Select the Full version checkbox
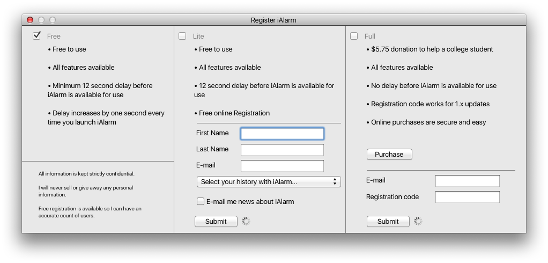The height and width of the screenshot is (263, 548). point(354,36)
